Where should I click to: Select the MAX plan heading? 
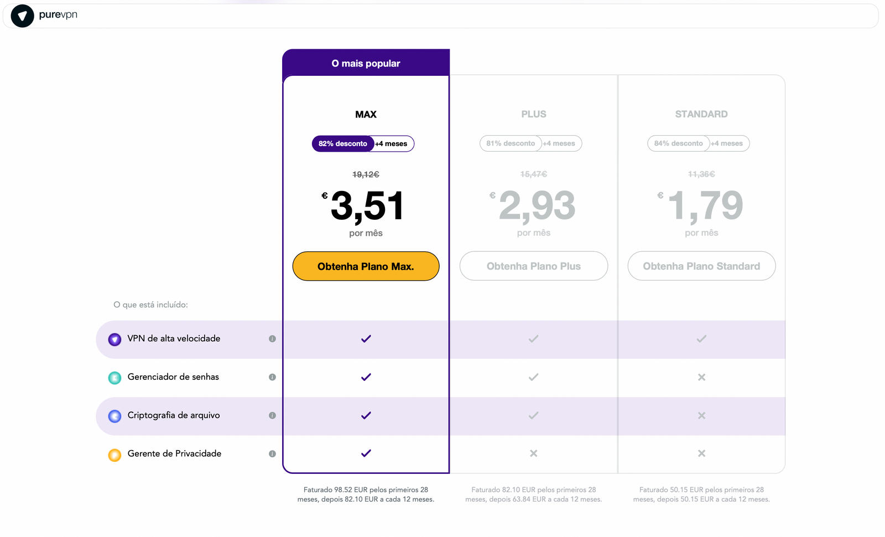click(x=366, y=115)
